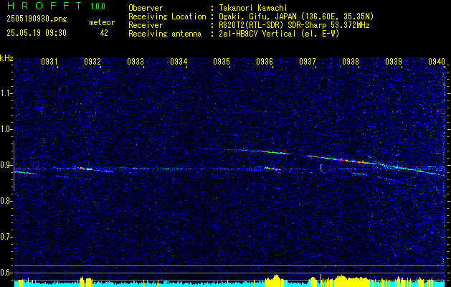Click the 0937 time marker
Viewport: 451px width, 287px height.
(308, 61)
